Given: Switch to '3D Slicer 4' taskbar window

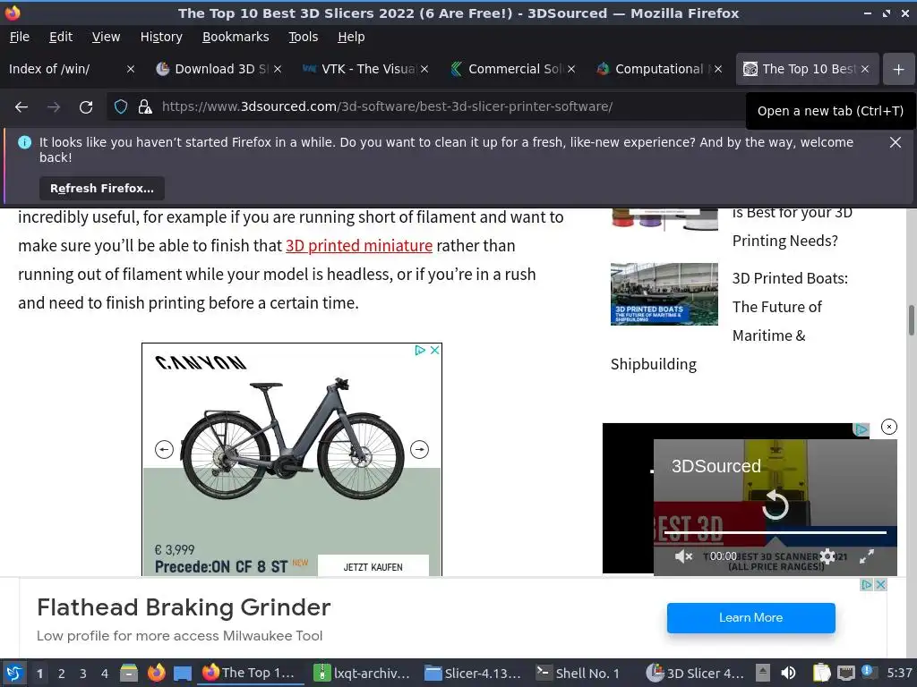Looking at the screenshot, I should 695,674.
